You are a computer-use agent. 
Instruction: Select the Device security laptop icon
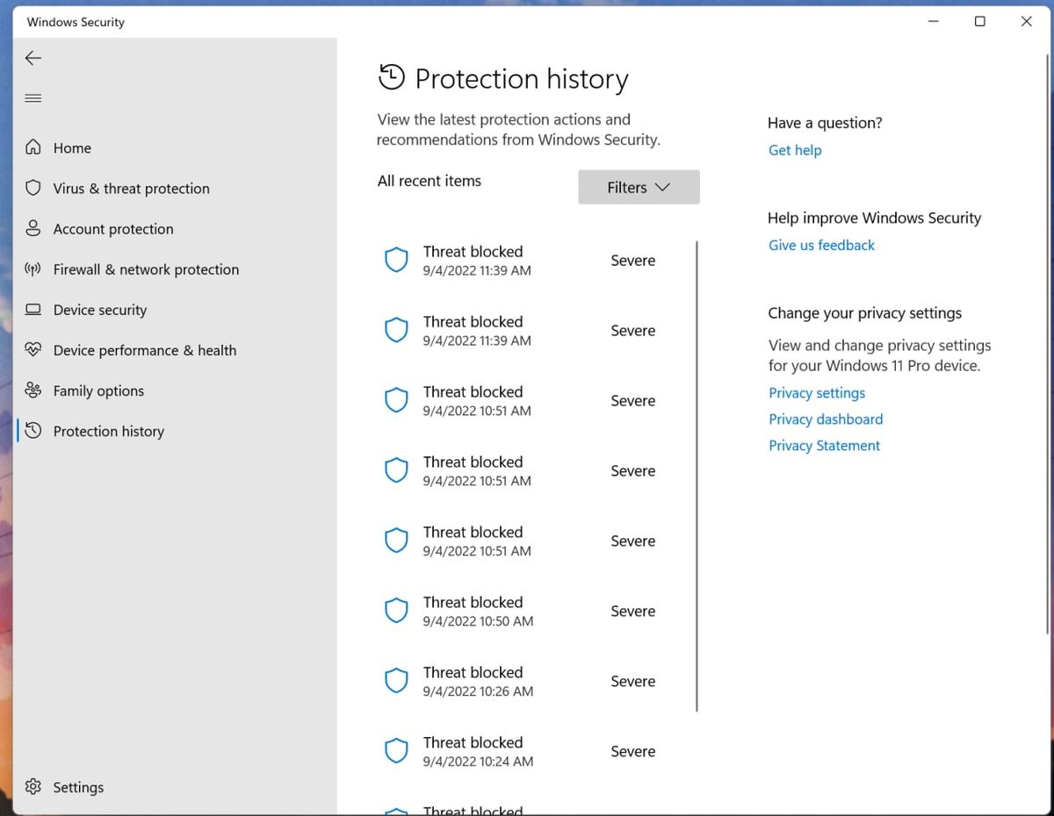tap(32, 310)
